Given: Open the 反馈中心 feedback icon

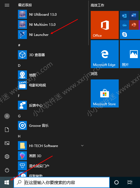Looking at the screenshot, I should [22, 105].
